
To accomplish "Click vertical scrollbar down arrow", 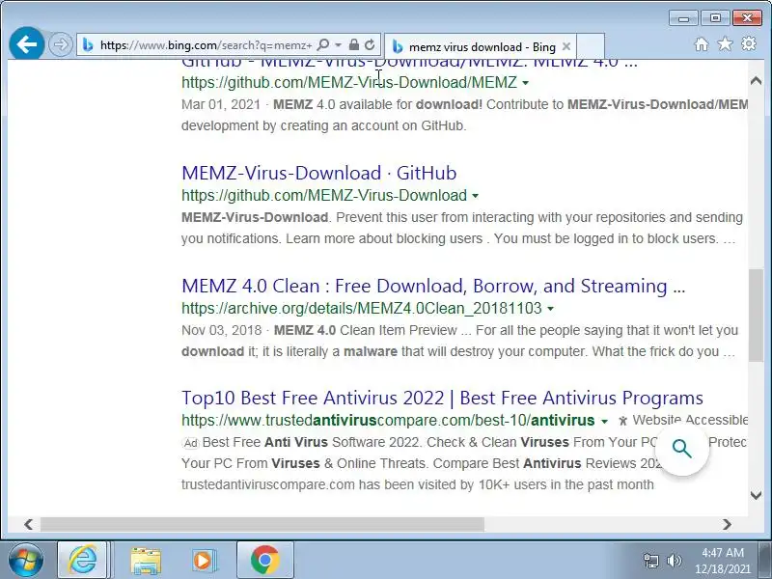I will (756, 495).
